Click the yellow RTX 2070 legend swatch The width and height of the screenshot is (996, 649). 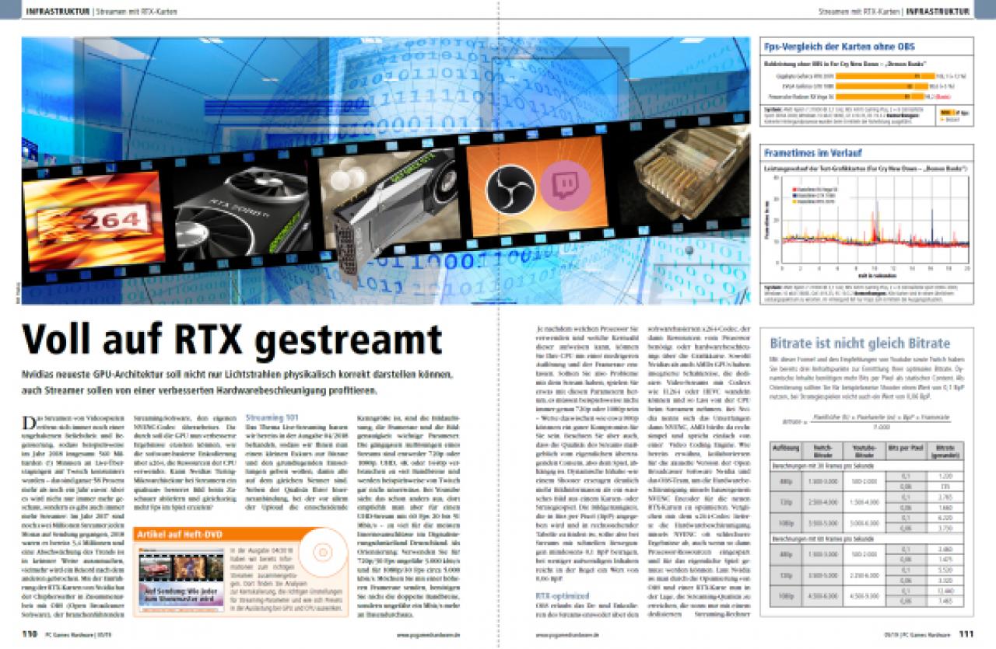(793, 200)
